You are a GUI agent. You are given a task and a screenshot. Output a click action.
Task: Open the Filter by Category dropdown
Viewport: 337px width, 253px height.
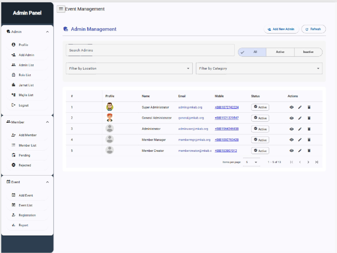click(x=259, y=68)
